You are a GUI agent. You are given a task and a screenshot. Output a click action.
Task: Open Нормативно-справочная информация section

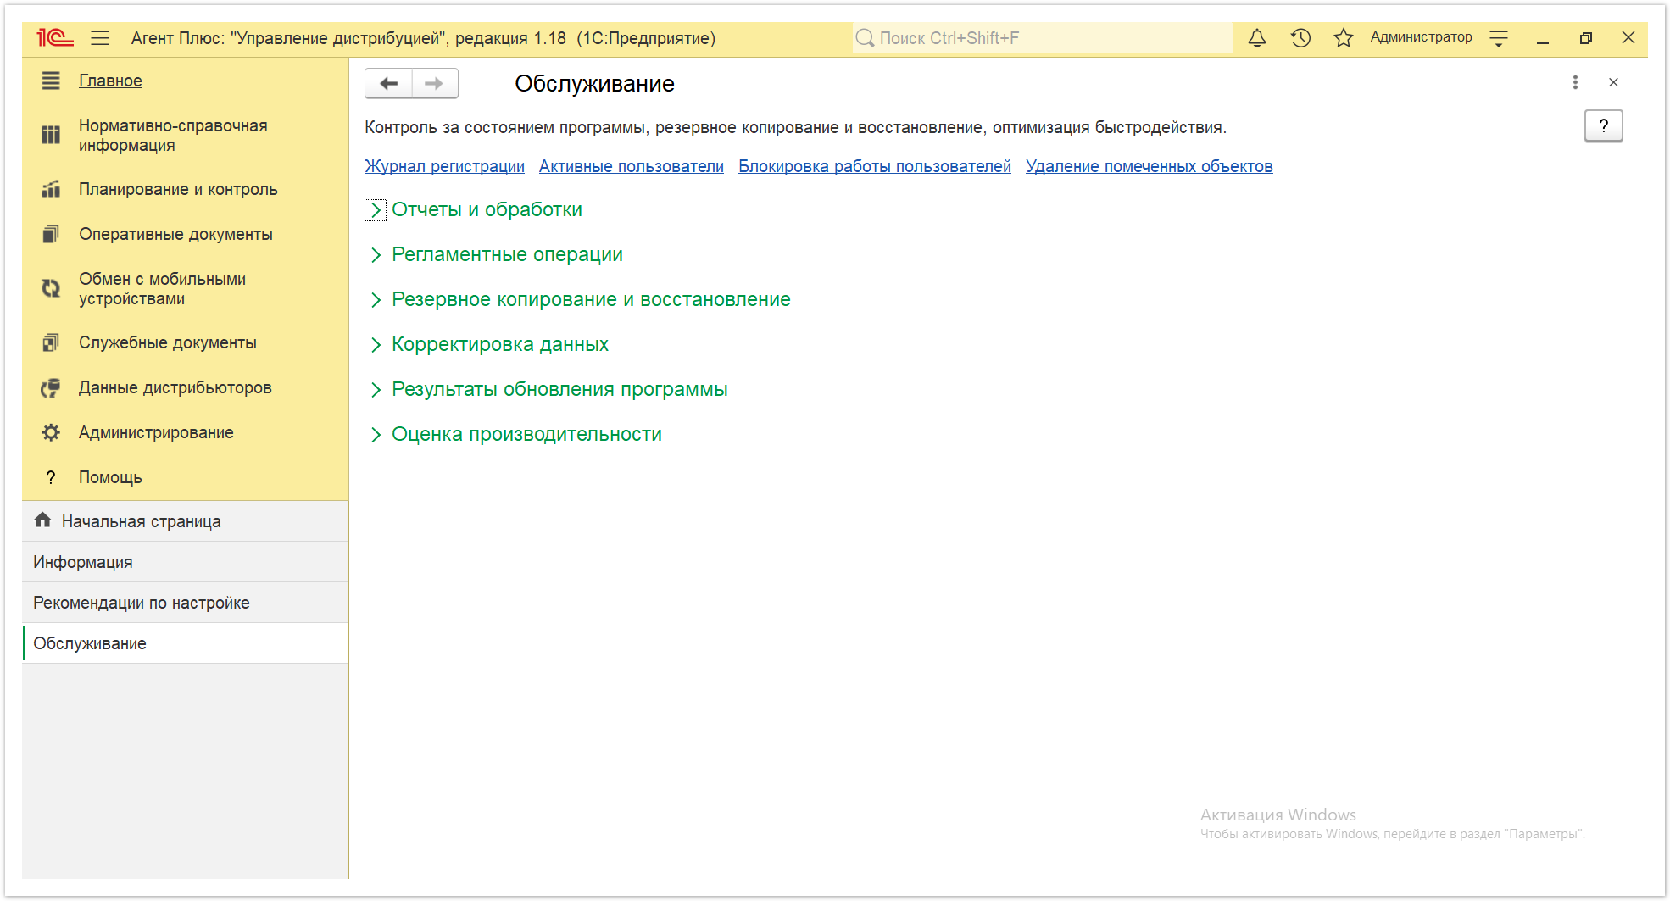(173, 135)
